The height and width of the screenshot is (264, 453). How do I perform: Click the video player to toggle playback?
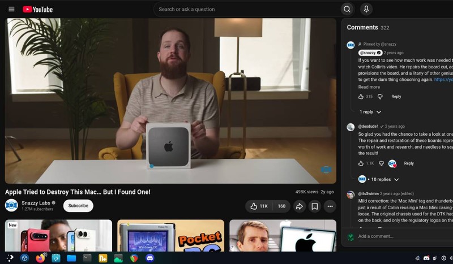pos(170,101)
